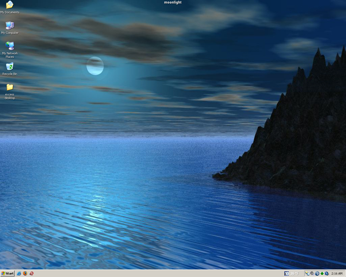Select the My Computer desktop icon
The width and height of the screenshot is (346, 277).
[x=10, y=26]
